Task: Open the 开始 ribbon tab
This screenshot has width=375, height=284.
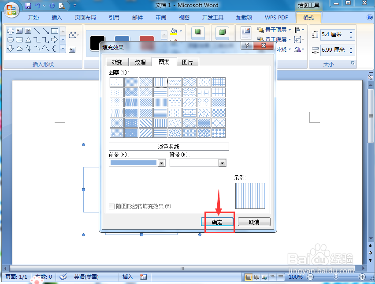Action: [x=33, y=18]
